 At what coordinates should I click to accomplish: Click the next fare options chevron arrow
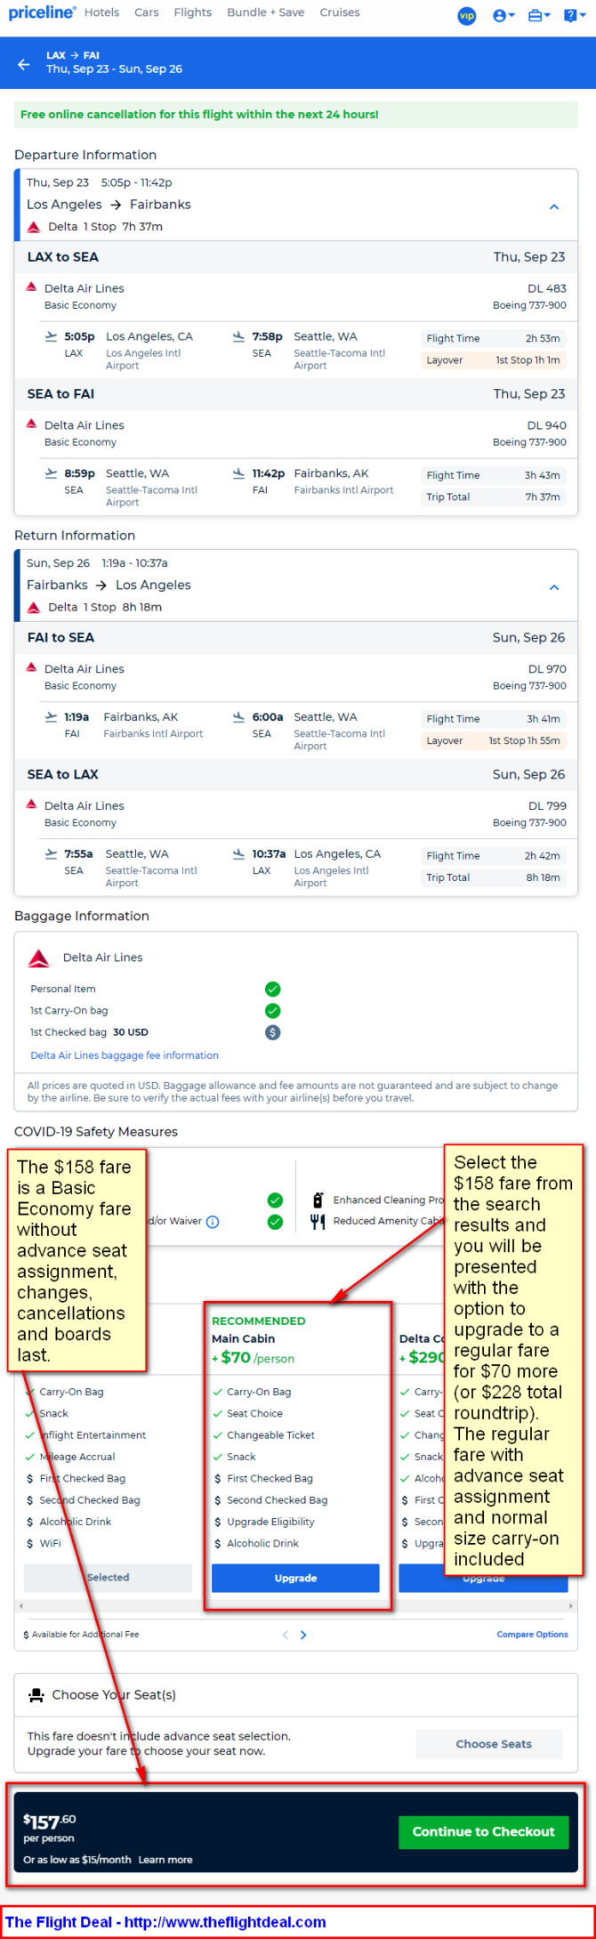point(303,1635)
